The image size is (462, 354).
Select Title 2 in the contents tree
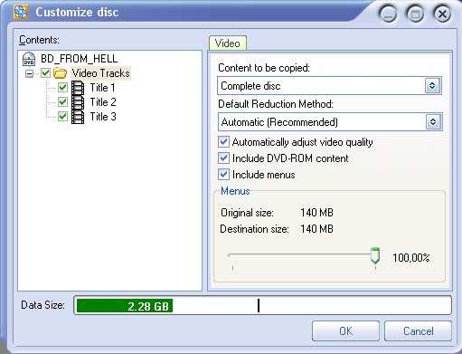pyautogui.click(x=103, y=102)
